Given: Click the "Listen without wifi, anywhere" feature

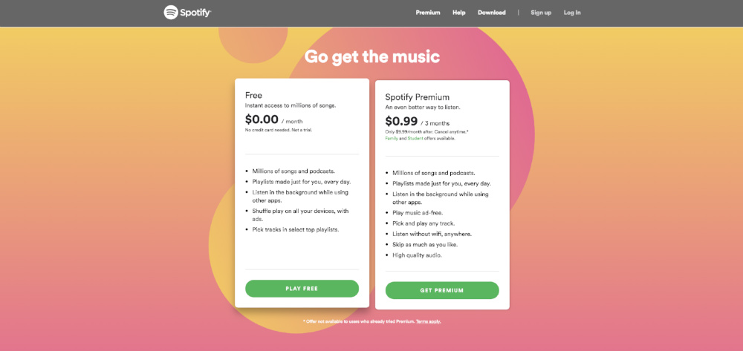Looking at the screenshot, I should (431, 234).
